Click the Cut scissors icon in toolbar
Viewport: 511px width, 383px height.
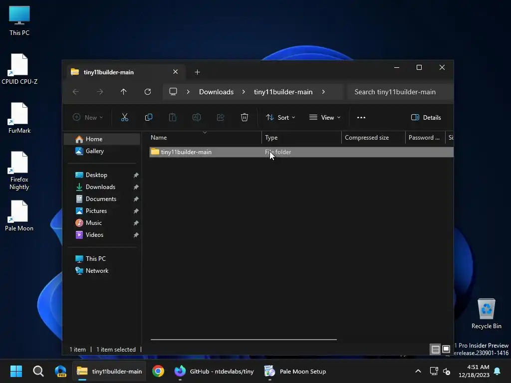(x=124, y=117)
